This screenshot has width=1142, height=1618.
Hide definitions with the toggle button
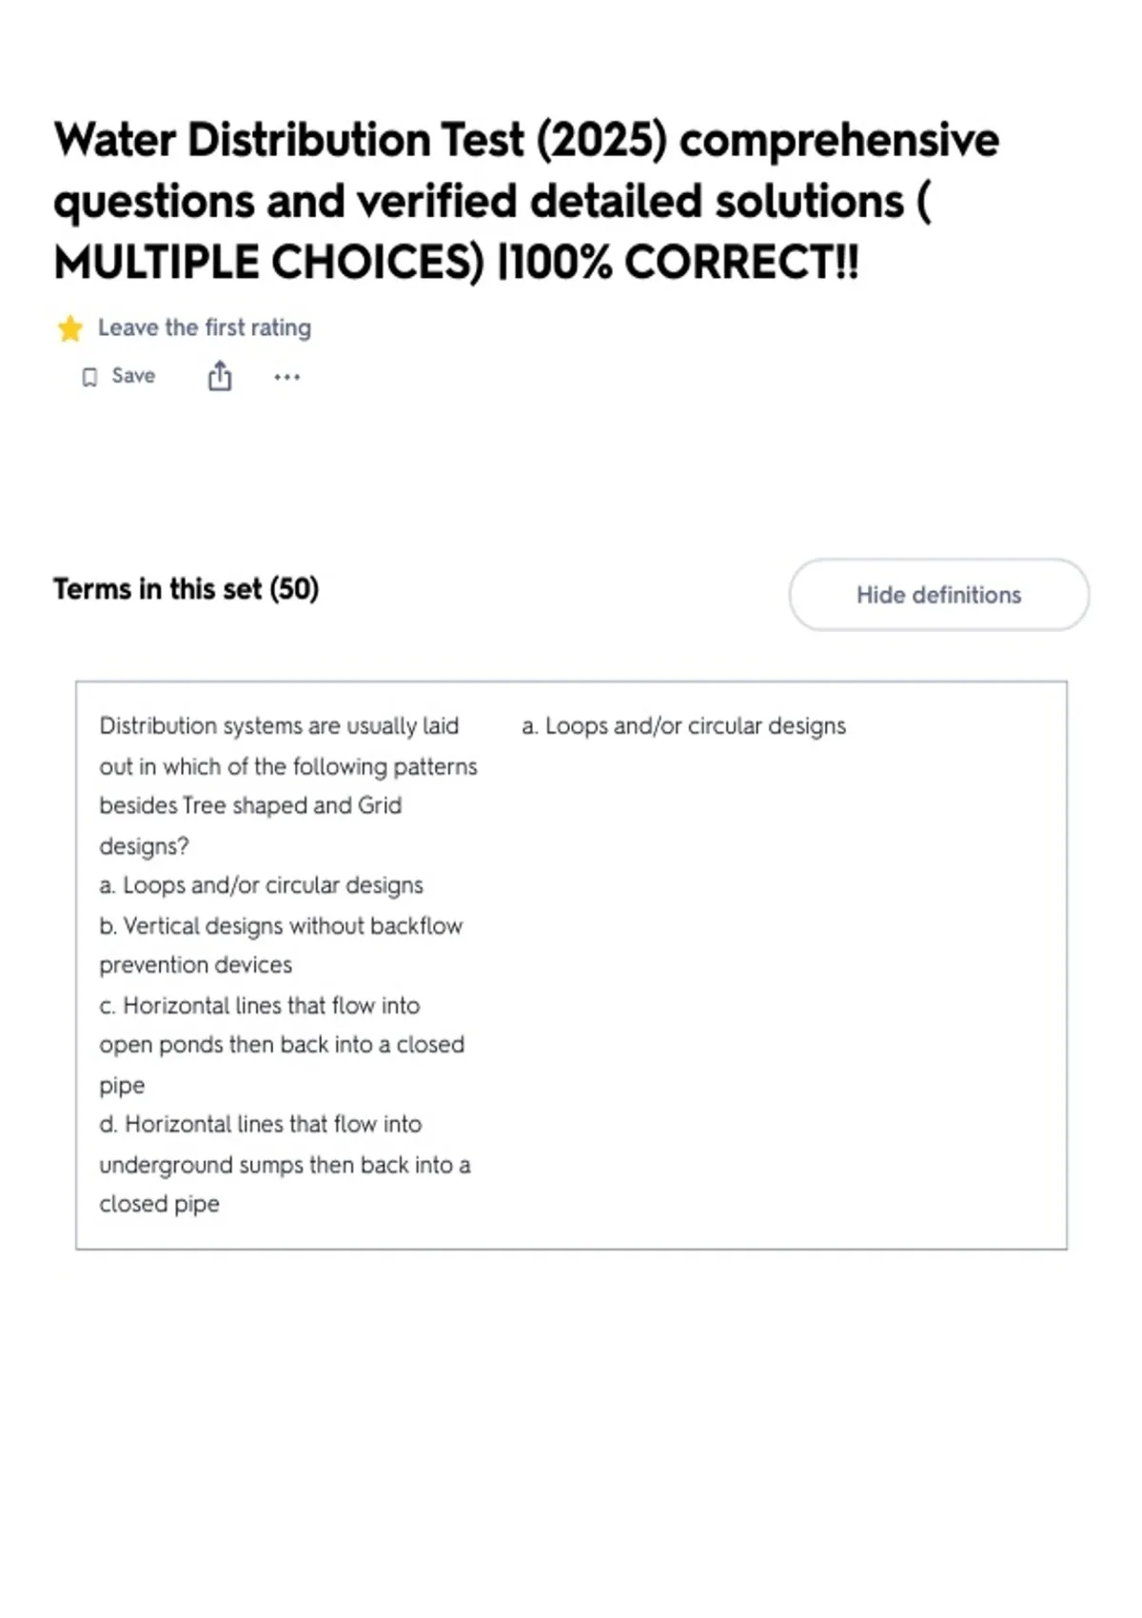tap(938, 595)
